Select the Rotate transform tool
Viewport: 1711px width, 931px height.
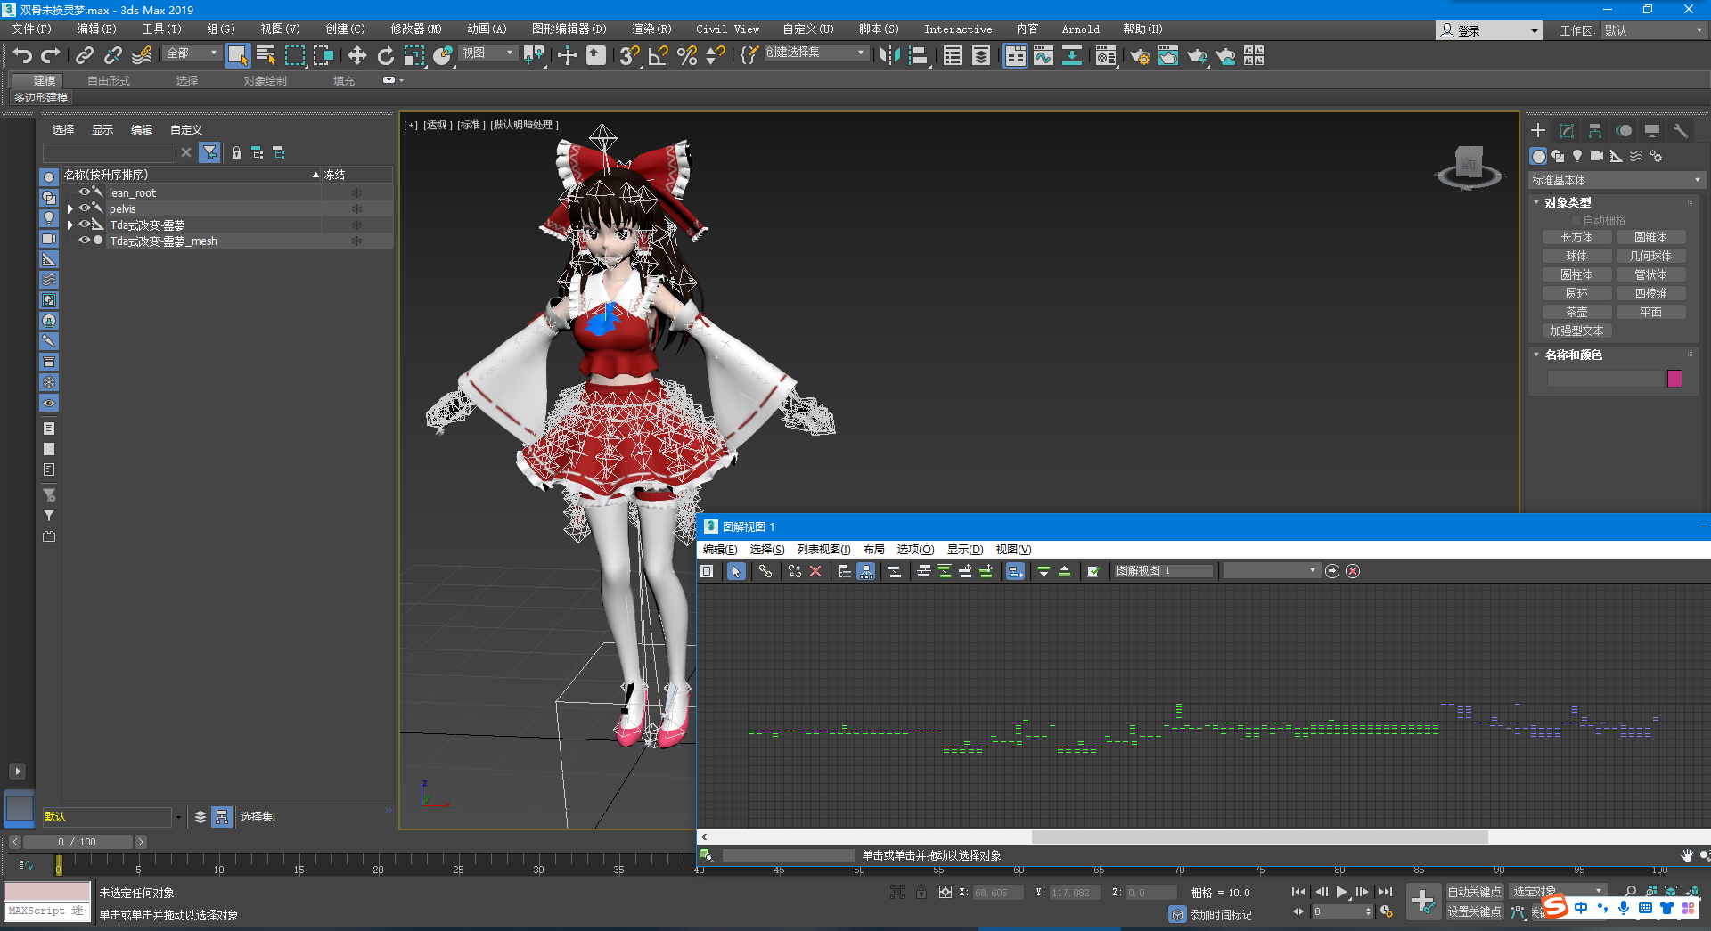click(385, 56)
